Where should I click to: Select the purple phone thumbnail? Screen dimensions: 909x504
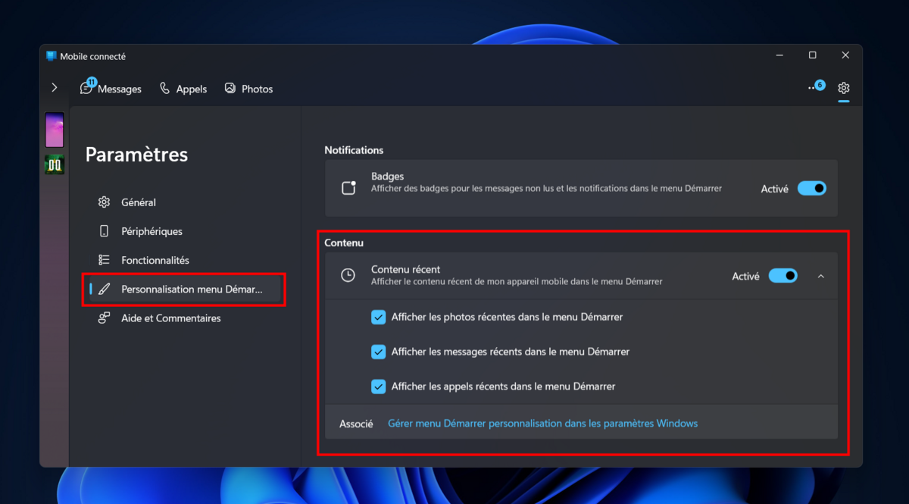(x=55, y=130)
